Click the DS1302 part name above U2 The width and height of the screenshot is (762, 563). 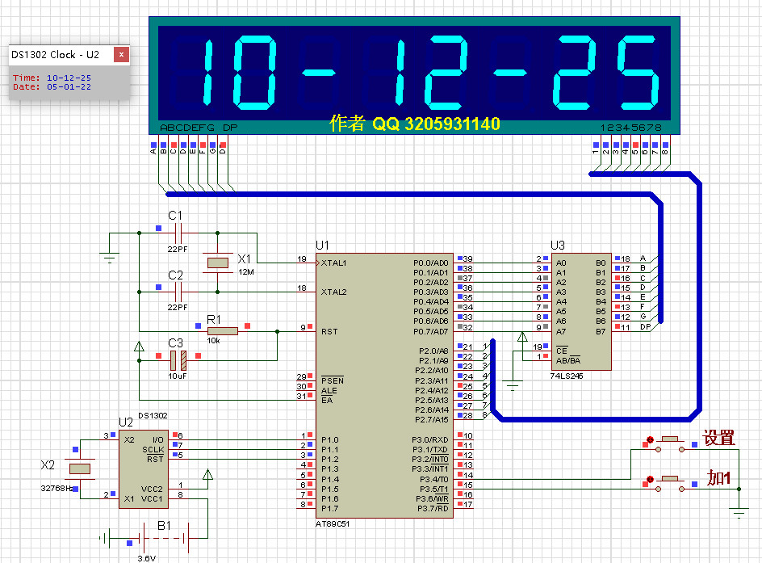point(153,416)
